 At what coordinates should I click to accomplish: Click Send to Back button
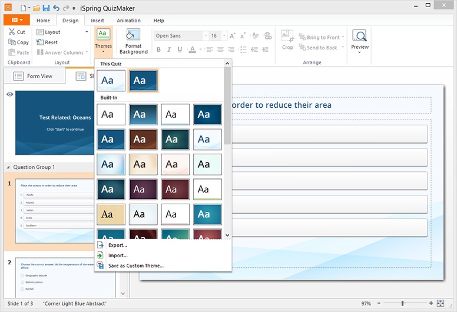tap(318, 48)
